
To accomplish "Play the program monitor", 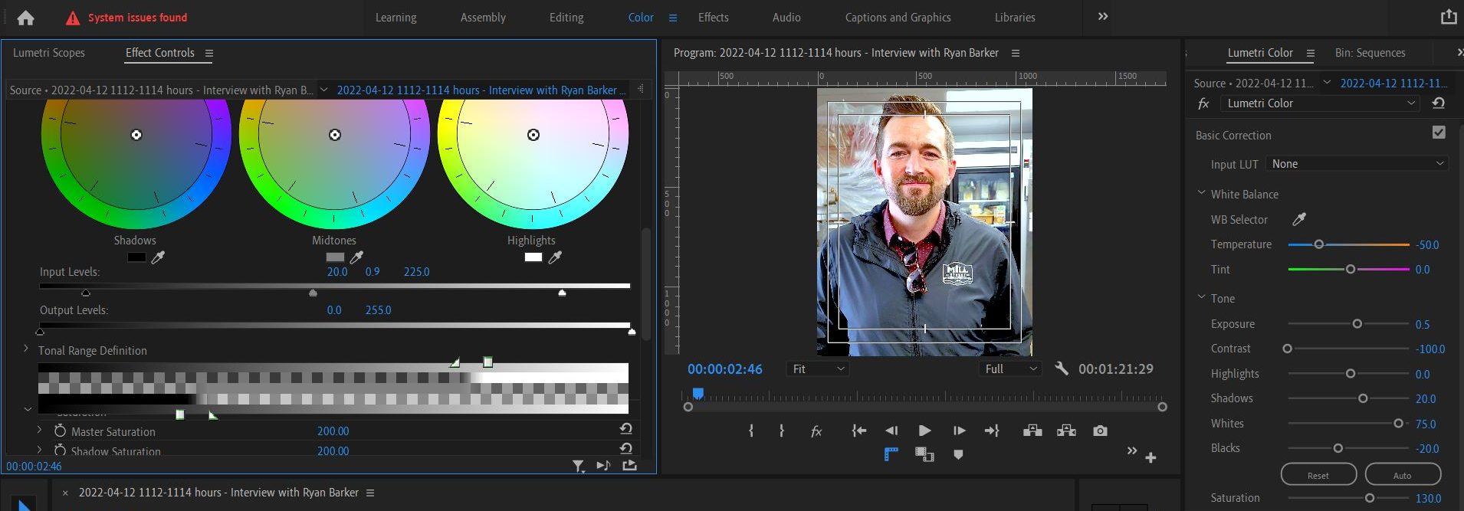I will pos(924,431).
